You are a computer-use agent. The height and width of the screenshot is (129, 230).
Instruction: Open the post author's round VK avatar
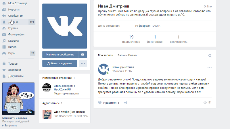click(x=103, y=69)
